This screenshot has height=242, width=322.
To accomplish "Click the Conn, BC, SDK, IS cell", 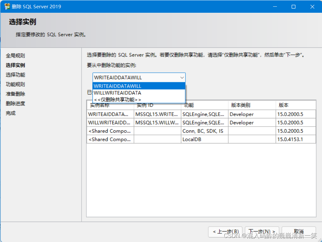I will click(205, 131).
